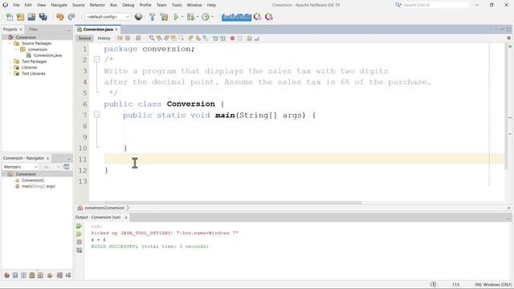Click the Clean and Build Project icon
Viewport: 514px width, 289px height.
point(164,17)
